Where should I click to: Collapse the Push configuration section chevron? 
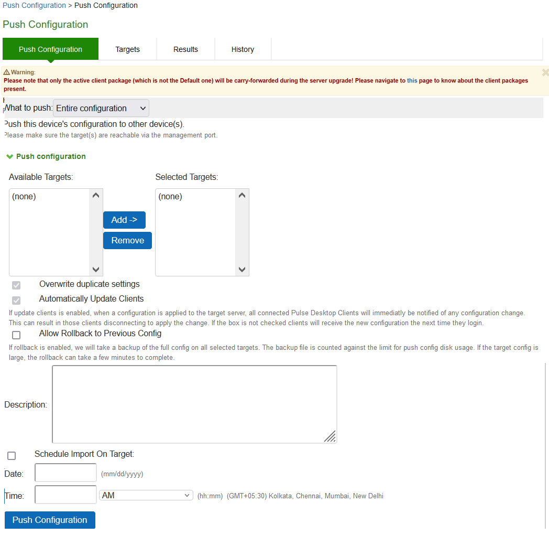[10, 156]
